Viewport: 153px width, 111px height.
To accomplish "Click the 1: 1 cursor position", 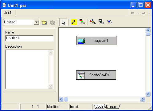I will pos(35,107).
